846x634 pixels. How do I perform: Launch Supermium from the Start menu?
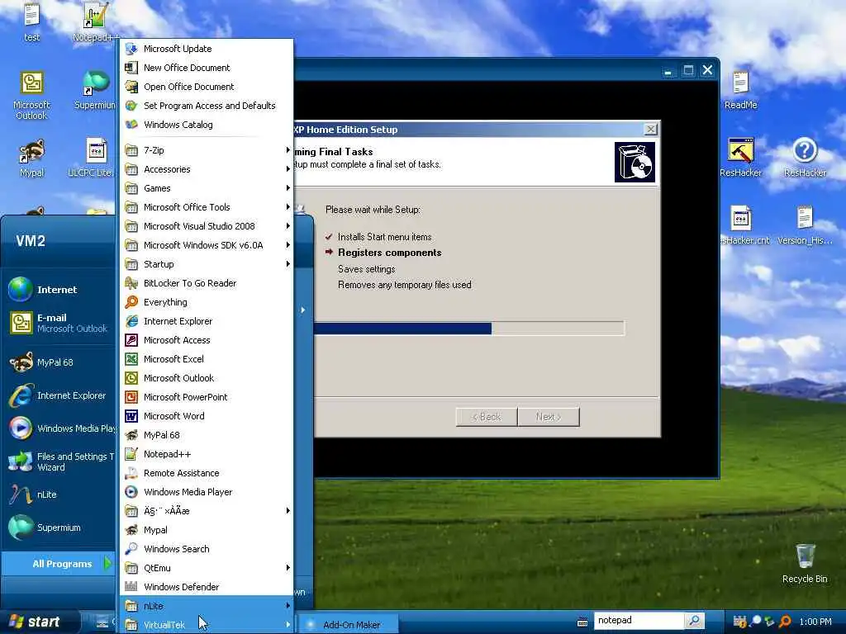pyautogui.click(x=58, y=528)
